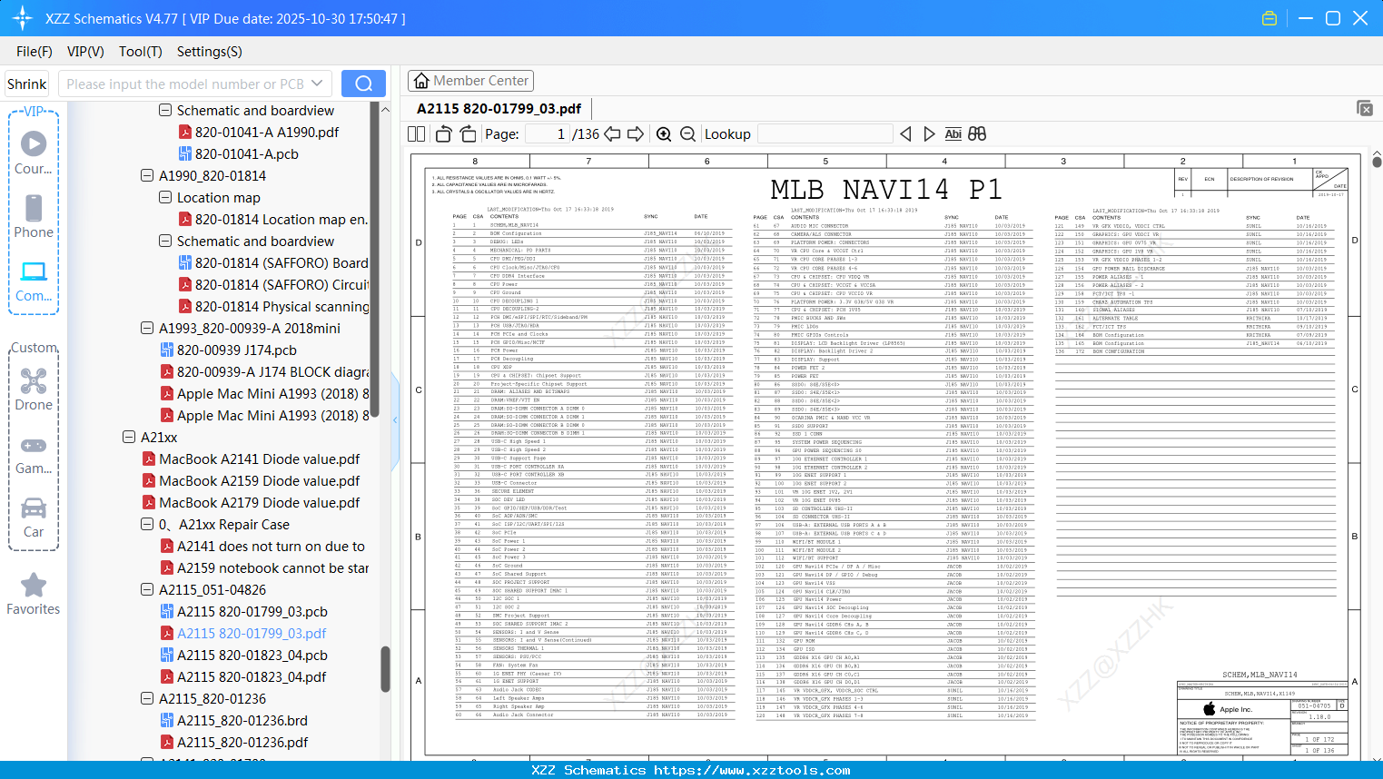Open 820-00939-A J174 BLOCK diagram file

pos(264,372)
